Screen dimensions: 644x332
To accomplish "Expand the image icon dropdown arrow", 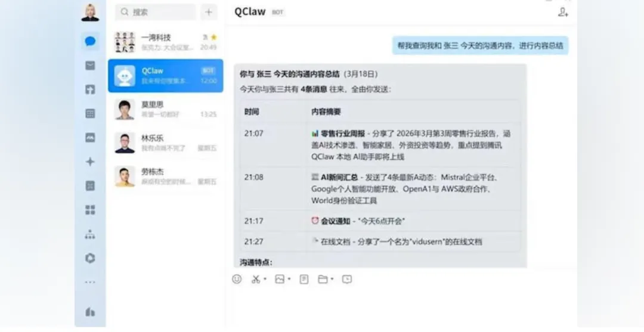I will (x=289, y=279).
